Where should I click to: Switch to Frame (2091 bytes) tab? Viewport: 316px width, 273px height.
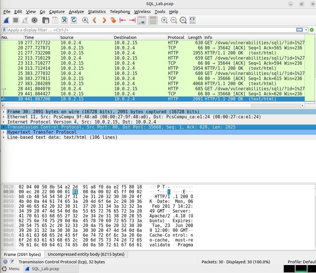(x=22, y=255)
